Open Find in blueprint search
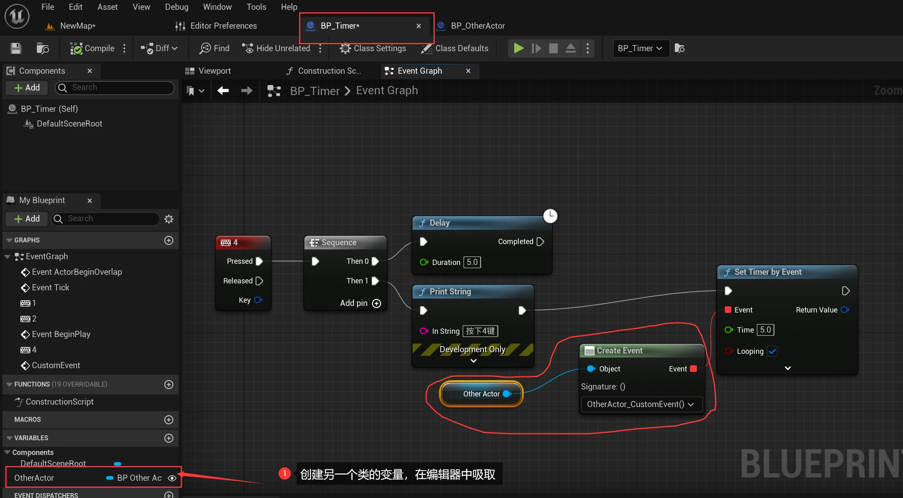Image resolution: width=903 pixels, height=498 pixels. 213,48
